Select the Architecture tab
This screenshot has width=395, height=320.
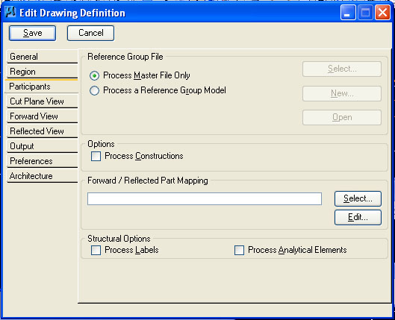click(42, 176)
